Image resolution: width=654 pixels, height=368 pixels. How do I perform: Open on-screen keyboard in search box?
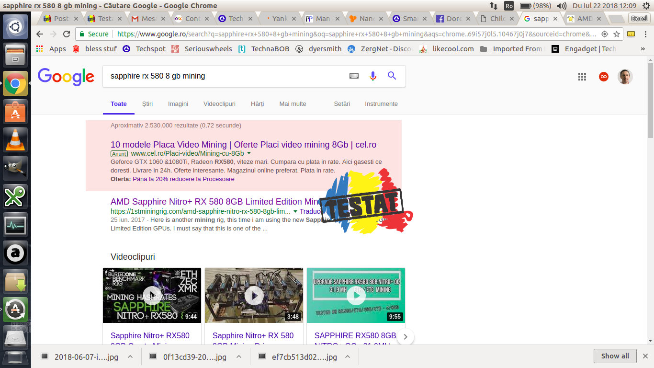[x=354, y=76]
